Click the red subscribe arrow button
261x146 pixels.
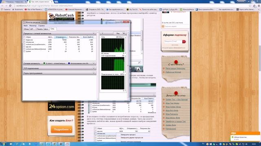[x=184, y=41]
